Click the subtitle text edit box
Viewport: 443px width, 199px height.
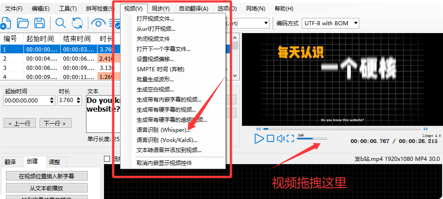tap(103, 114)
